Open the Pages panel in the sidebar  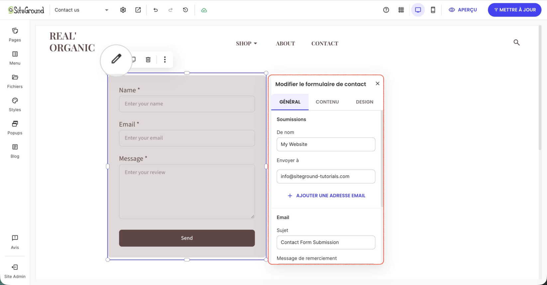coord(15,35)
